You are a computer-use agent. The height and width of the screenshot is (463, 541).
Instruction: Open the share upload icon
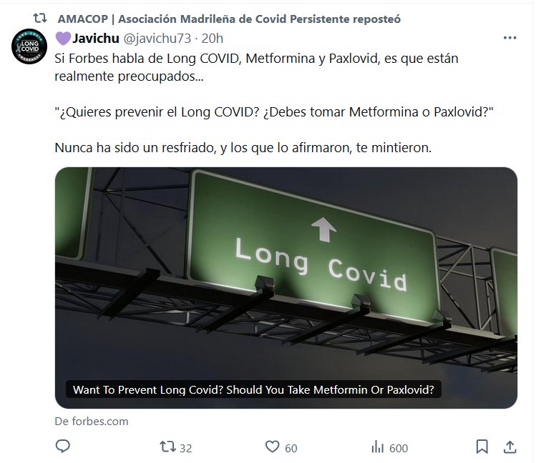(x=510, y=447)
